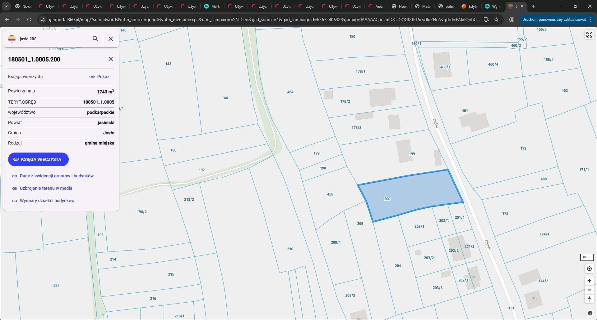Switch to the Mark tab
Viewport: 597px width, 320px height.
[x=213, y=6]
